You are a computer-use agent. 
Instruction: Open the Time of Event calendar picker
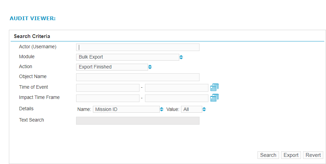(x=214, y=88)
